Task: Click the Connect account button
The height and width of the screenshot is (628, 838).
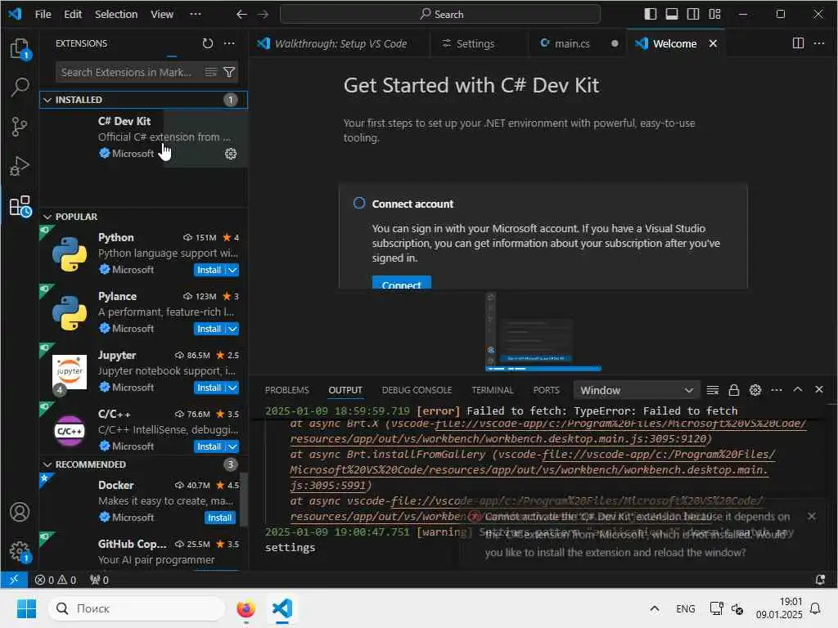Action: click(x=401, y=283)
